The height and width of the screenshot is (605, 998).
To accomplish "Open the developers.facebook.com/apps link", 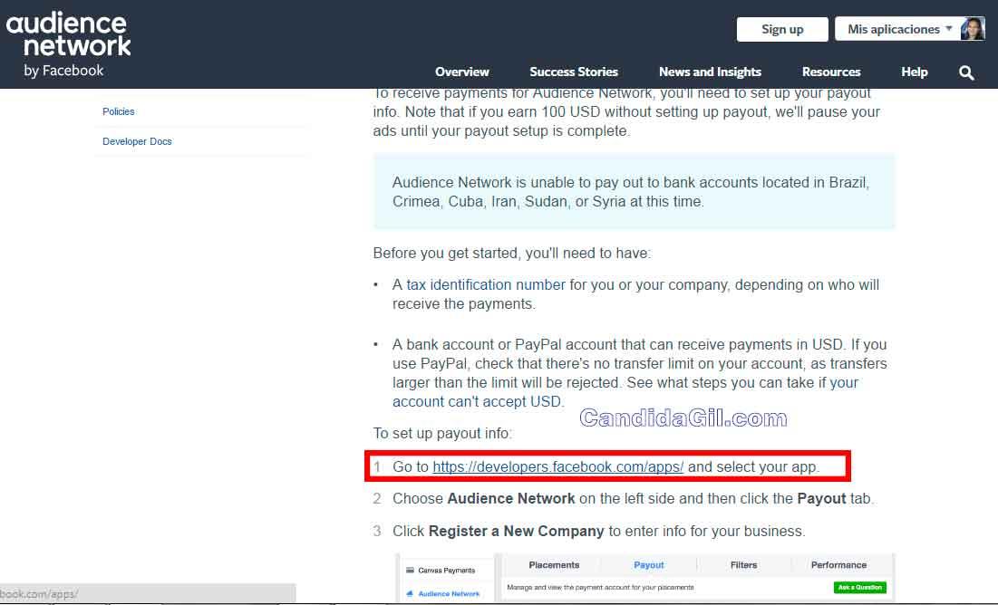I will (x=557, y=467).
